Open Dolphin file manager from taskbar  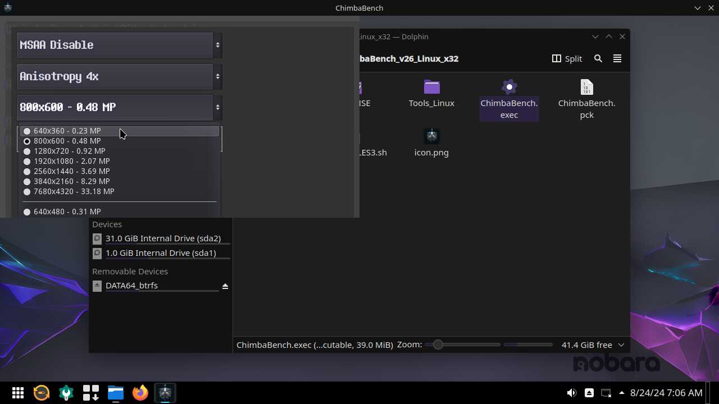point(116,393)
